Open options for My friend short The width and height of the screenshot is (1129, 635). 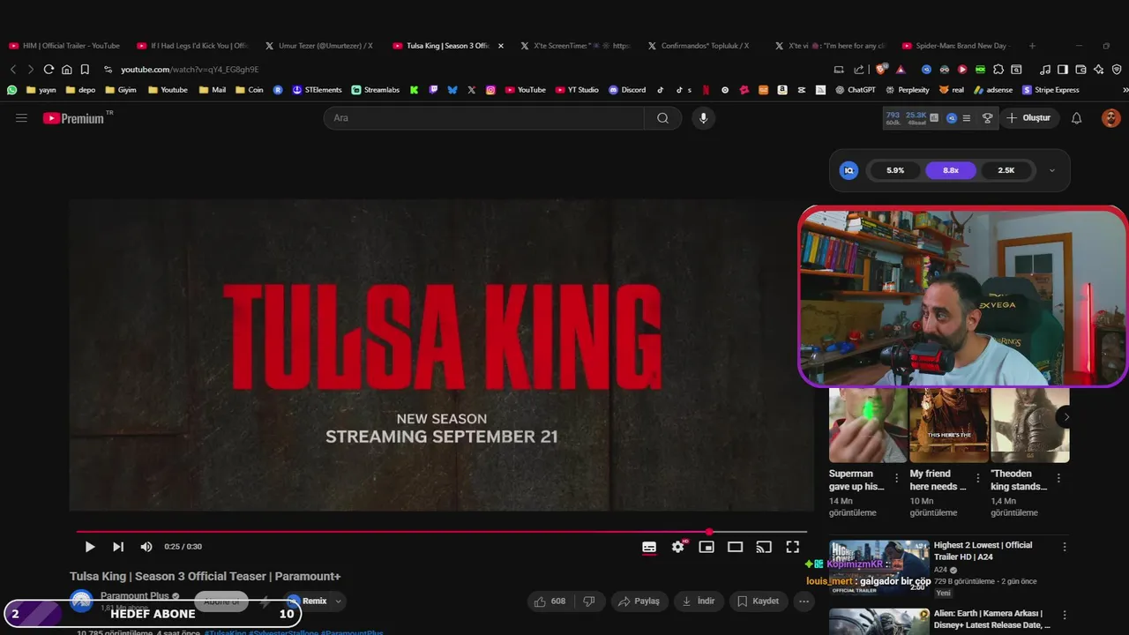(x=977, y=478)
